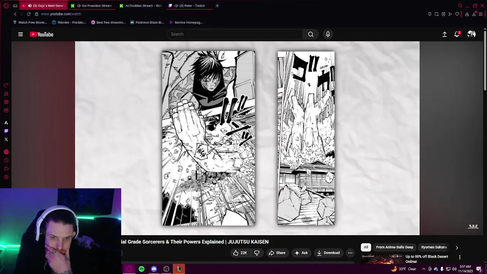
Task: Go back to previous page
Action: [15, 14]
